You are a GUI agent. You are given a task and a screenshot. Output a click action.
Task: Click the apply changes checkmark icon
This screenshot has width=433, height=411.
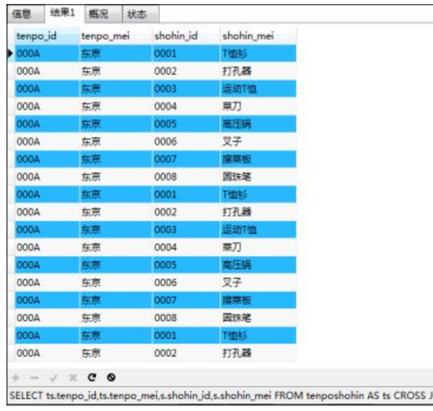coord(54,377)
